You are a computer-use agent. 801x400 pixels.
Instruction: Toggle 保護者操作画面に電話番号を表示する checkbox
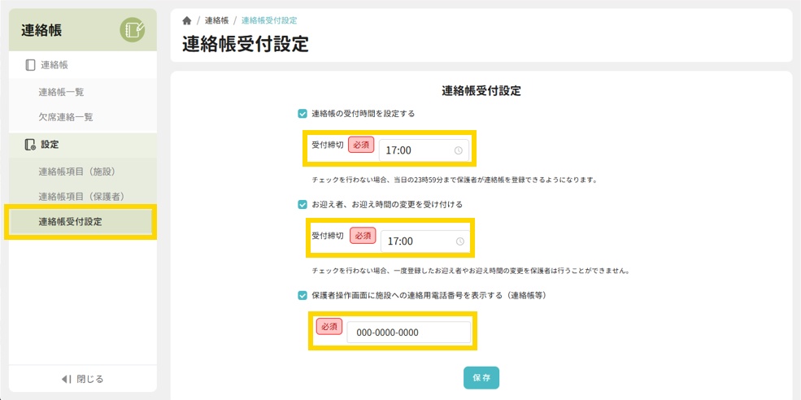[x=303, y=296]
